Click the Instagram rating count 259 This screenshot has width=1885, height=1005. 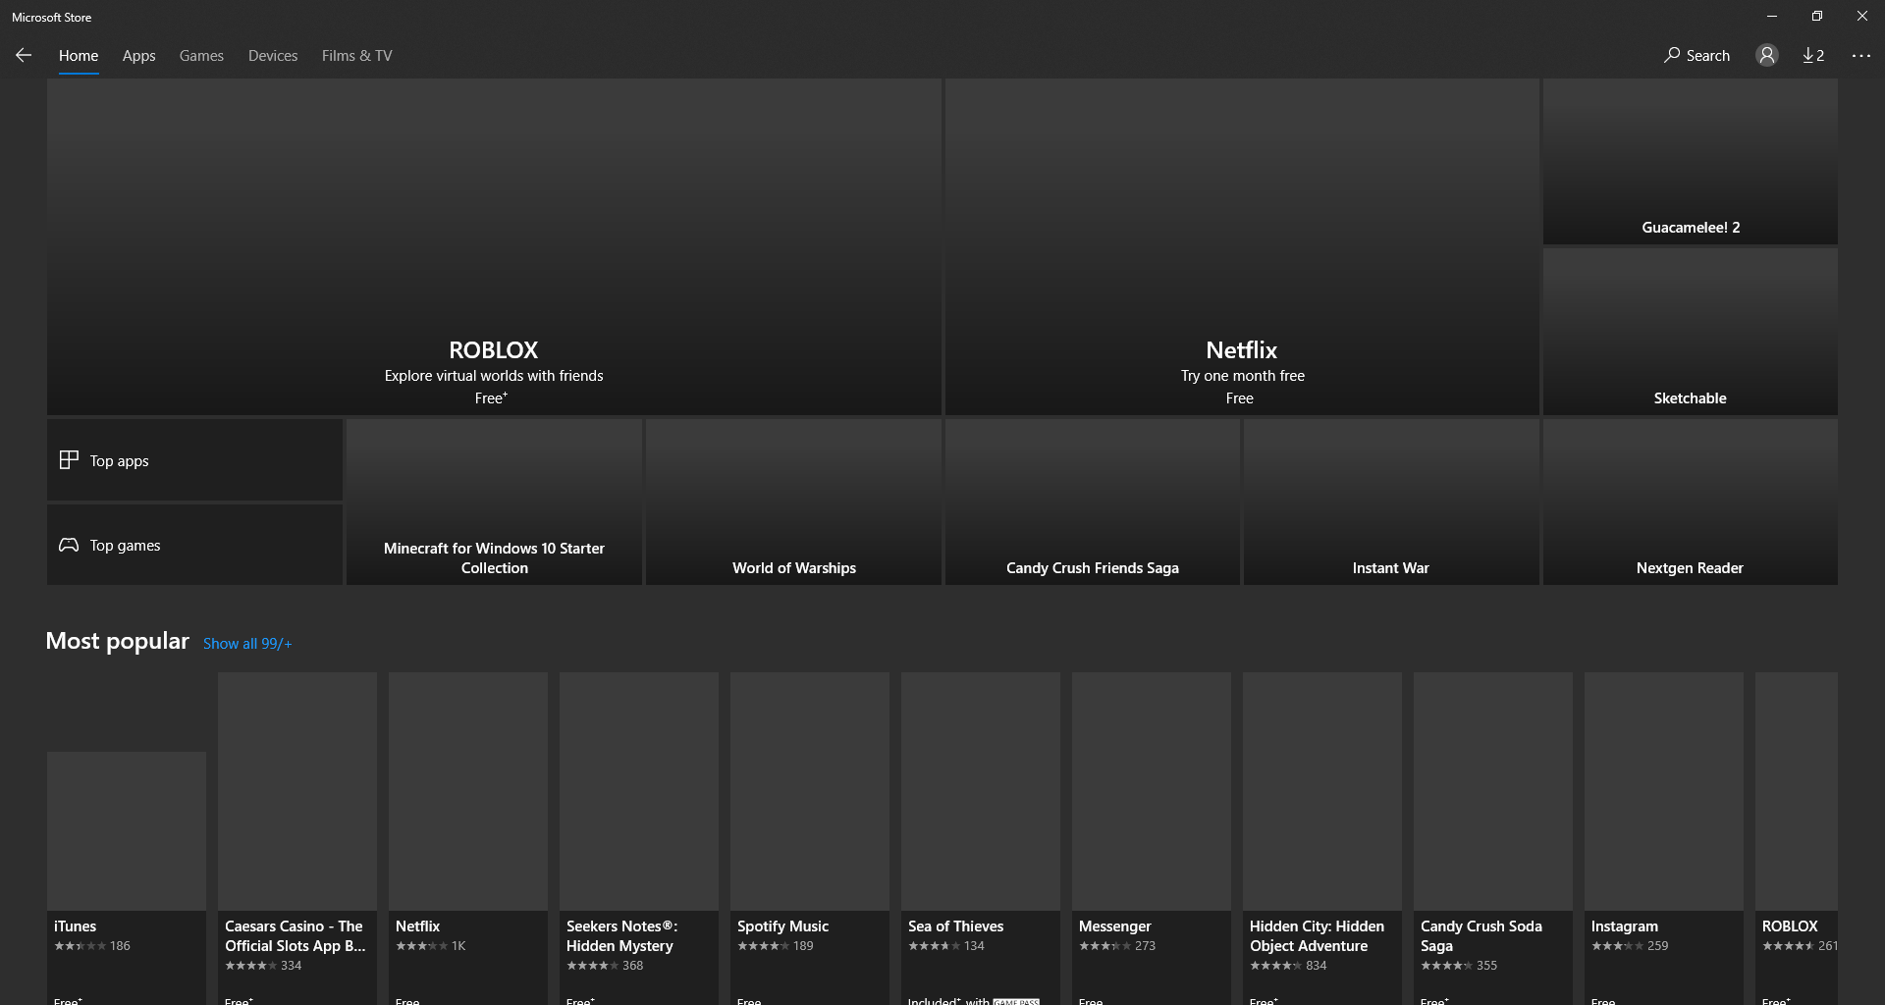[1657, 946]
